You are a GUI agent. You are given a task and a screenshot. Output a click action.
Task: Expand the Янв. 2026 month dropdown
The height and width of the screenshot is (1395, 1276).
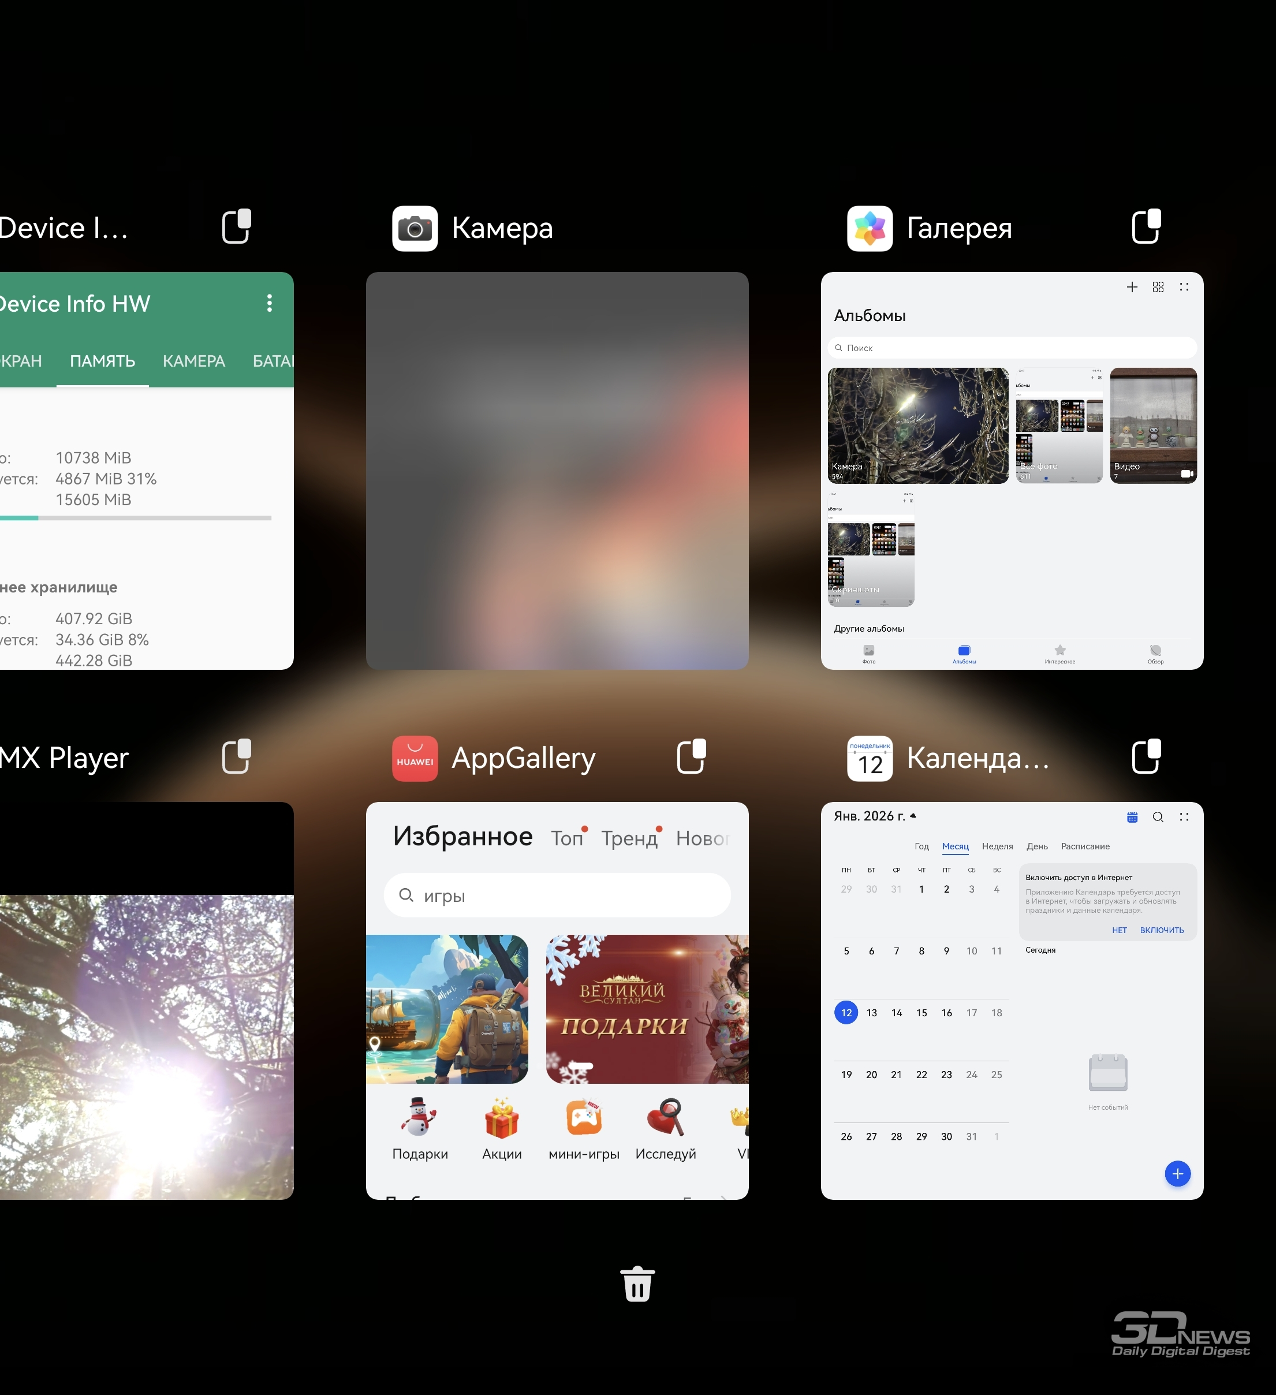point(875,816)
